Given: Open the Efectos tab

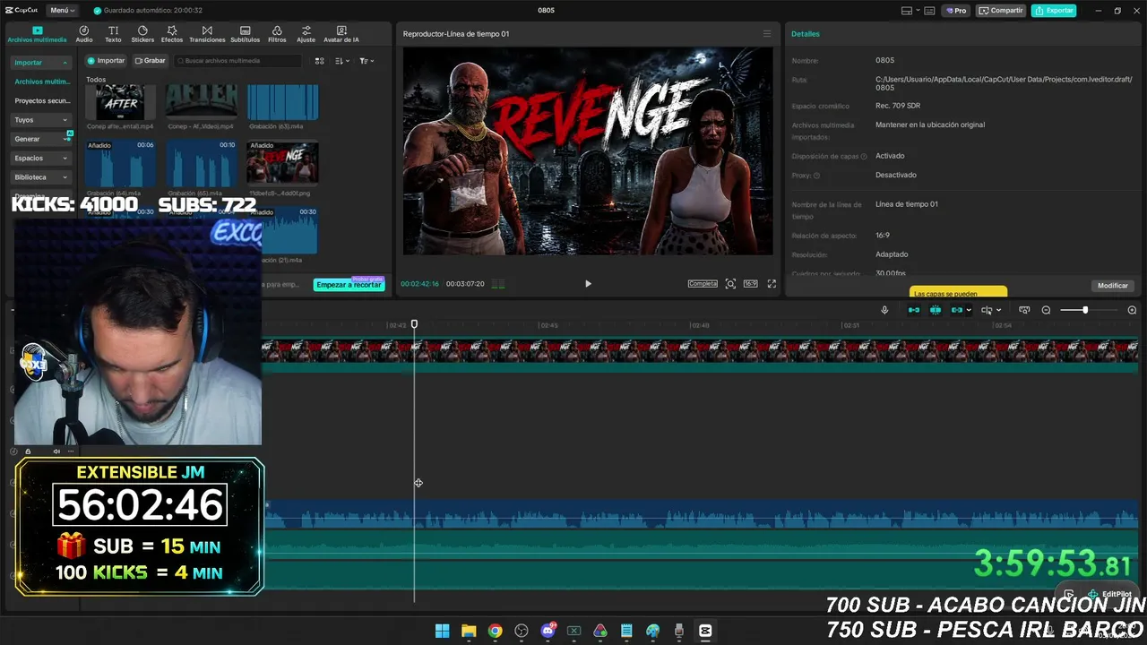Looking at the screenshot, I should click(x=172, y=34).
